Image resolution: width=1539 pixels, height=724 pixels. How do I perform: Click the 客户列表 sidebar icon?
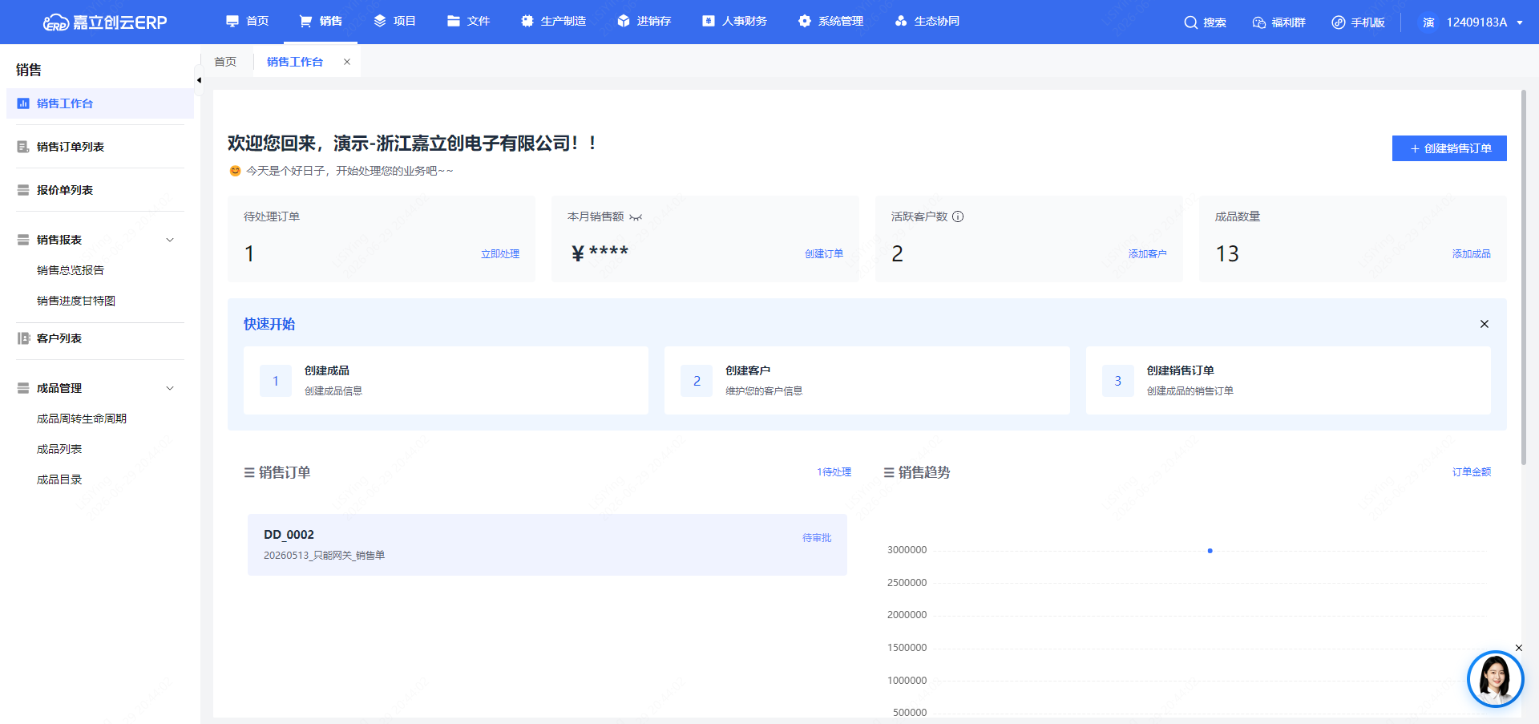pos(23,338)
